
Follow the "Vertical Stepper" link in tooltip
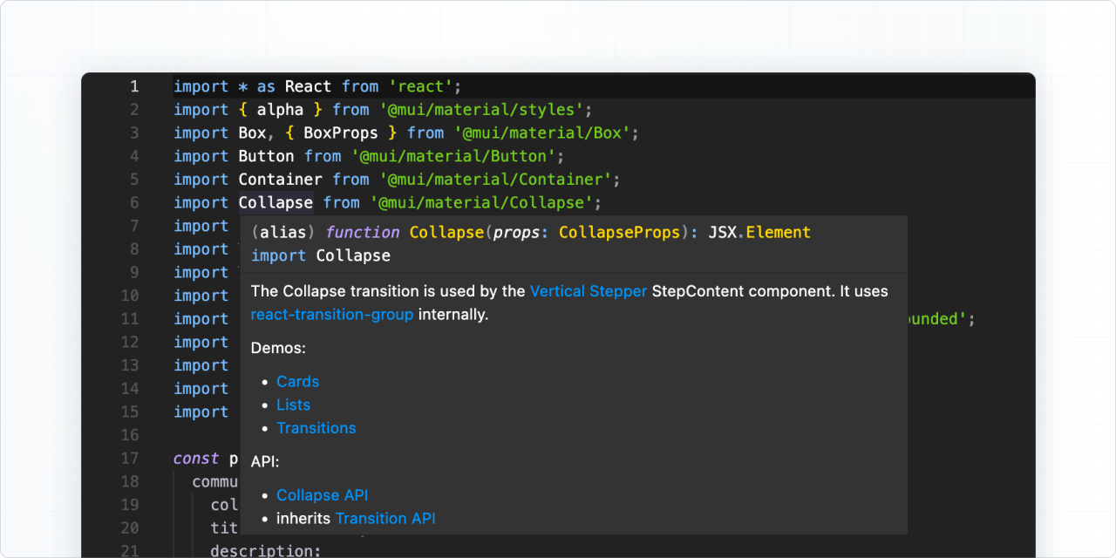point(589,290)
